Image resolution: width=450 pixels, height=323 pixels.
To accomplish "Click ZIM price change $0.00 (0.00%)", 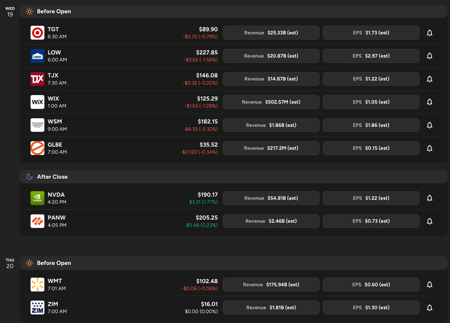I will pos(202,311).
